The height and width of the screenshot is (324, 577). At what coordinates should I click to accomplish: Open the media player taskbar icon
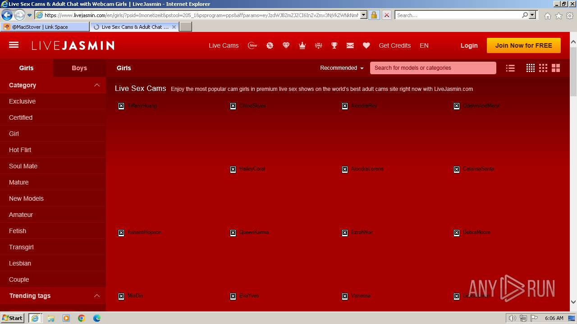[66, 318]
